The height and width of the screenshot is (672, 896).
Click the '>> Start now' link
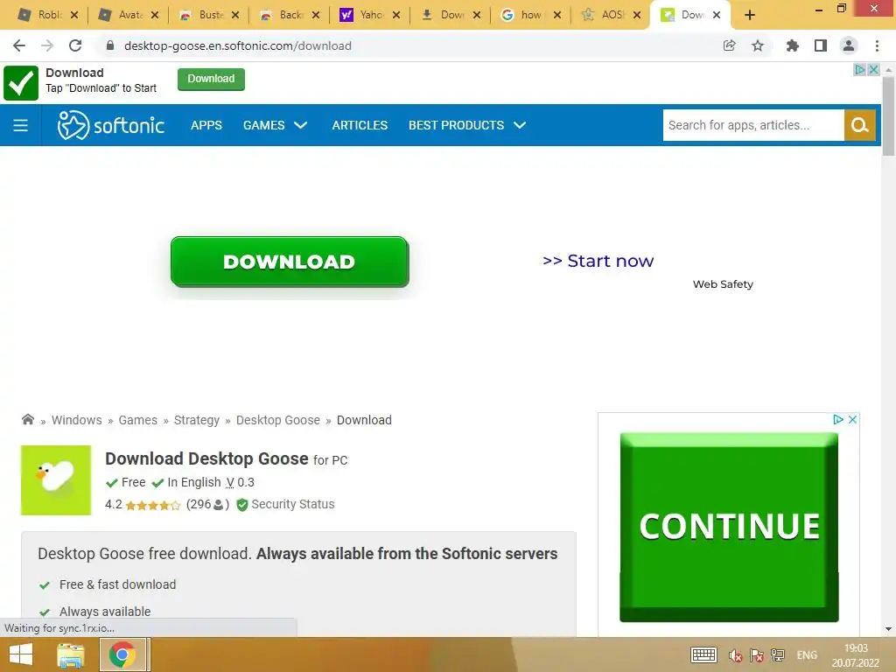pyautogui.click(x=598, y=261)
